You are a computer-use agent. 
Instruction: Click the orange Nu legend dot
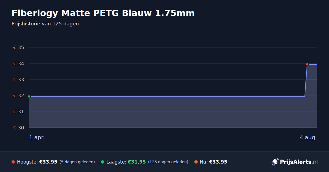pos(196,162)
